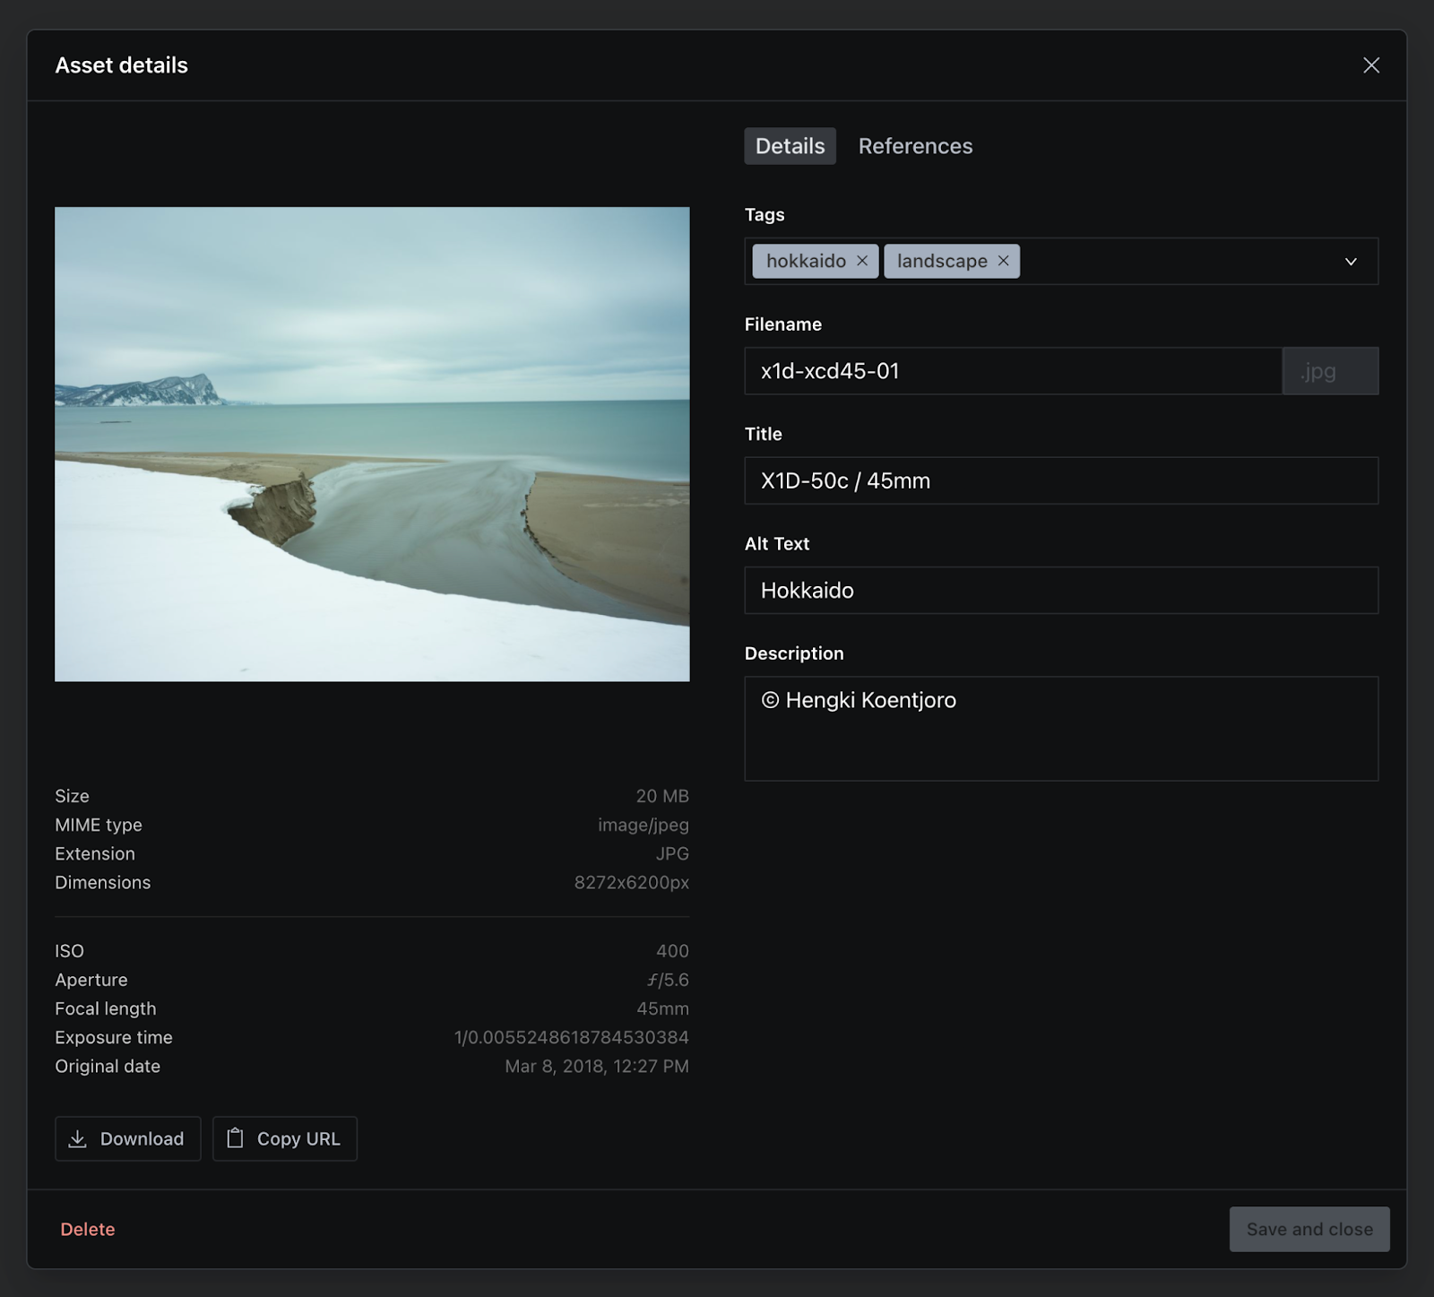Remove the hokkaido tag
Screen dimensions: 1434x1297
coord(861,261)
